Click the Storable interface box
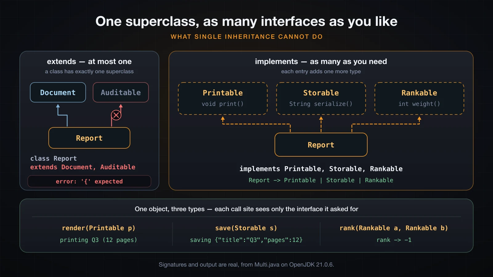The width and height of the screenshot is (493, 277). tap(321, 98)
